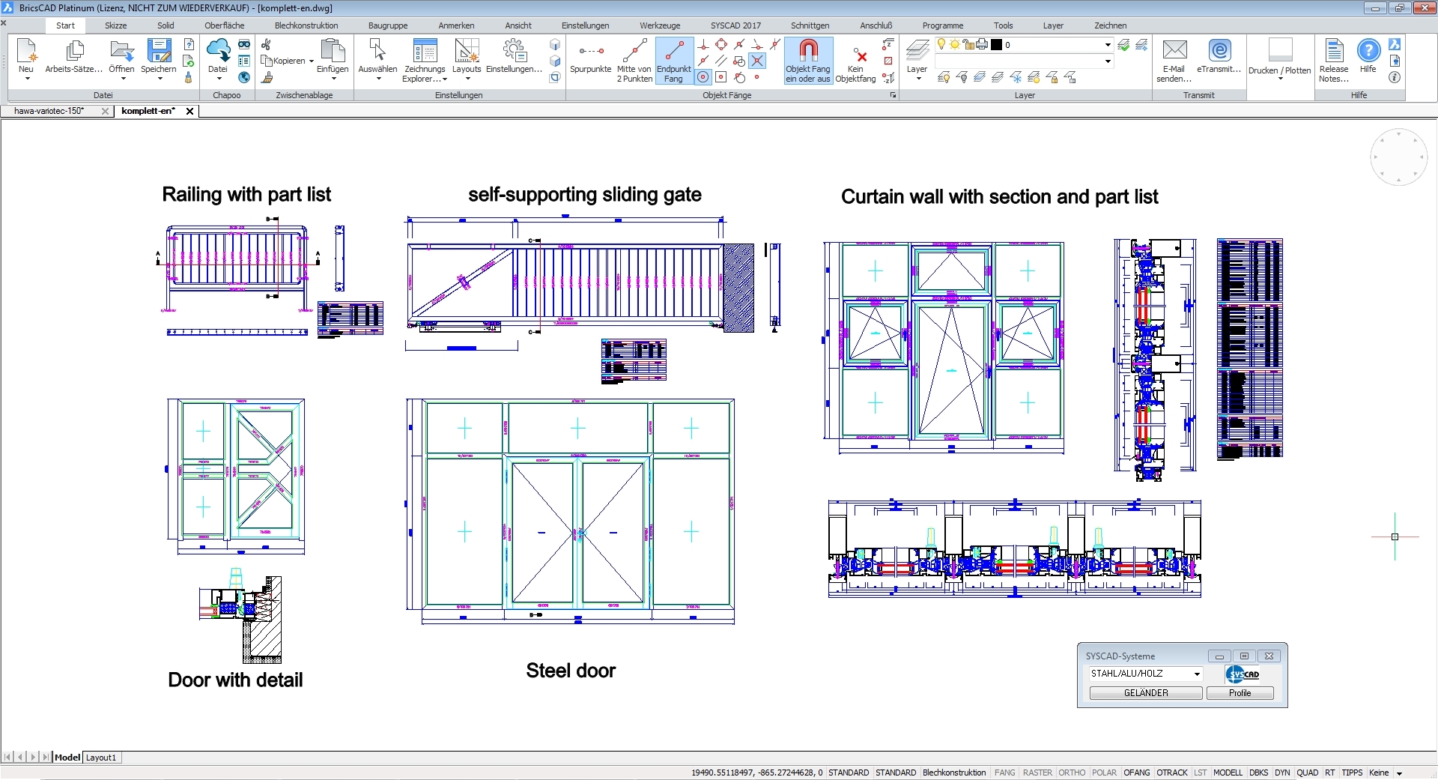Toggle RASTER grid in status bar
The image size is (1438, 780).
tap(1037, 773)
